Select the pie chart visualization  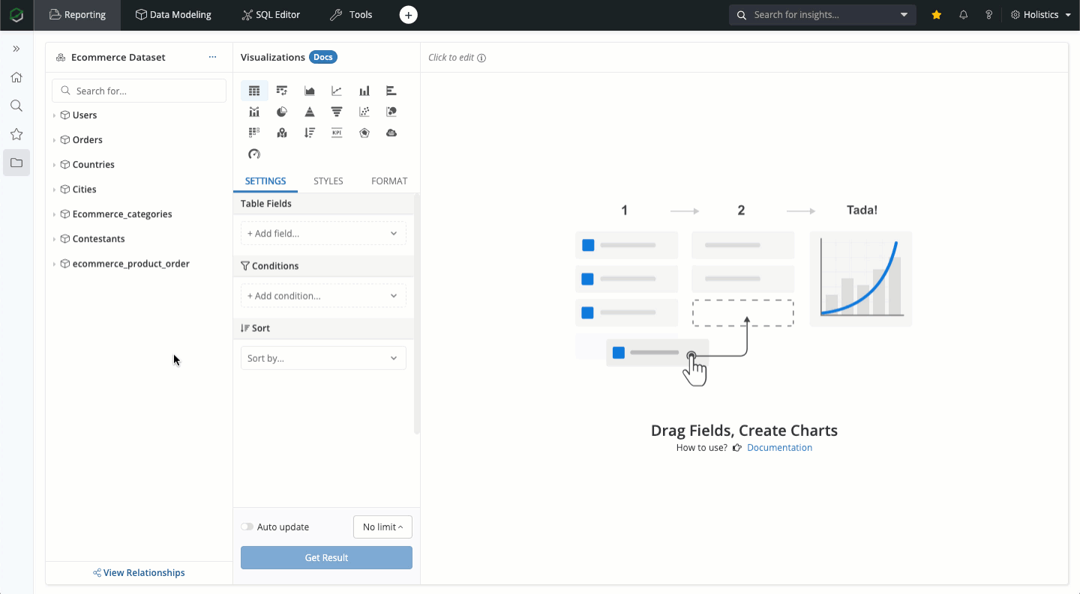282,112
